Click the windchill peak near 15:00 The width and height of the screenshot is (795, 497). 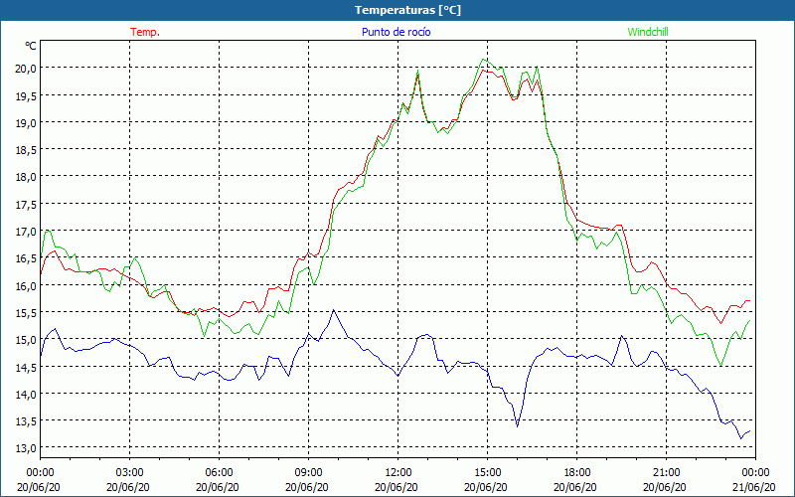click(483, 60)
